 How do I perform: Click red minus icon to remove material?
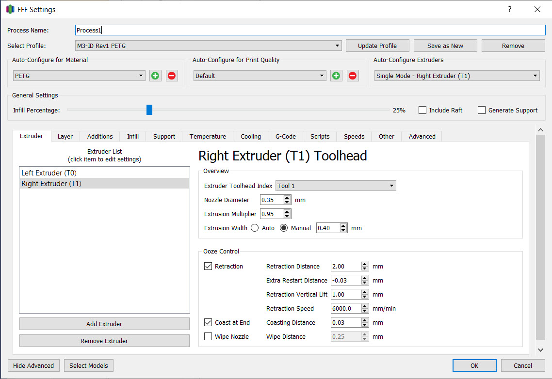[x=172, y=76]
